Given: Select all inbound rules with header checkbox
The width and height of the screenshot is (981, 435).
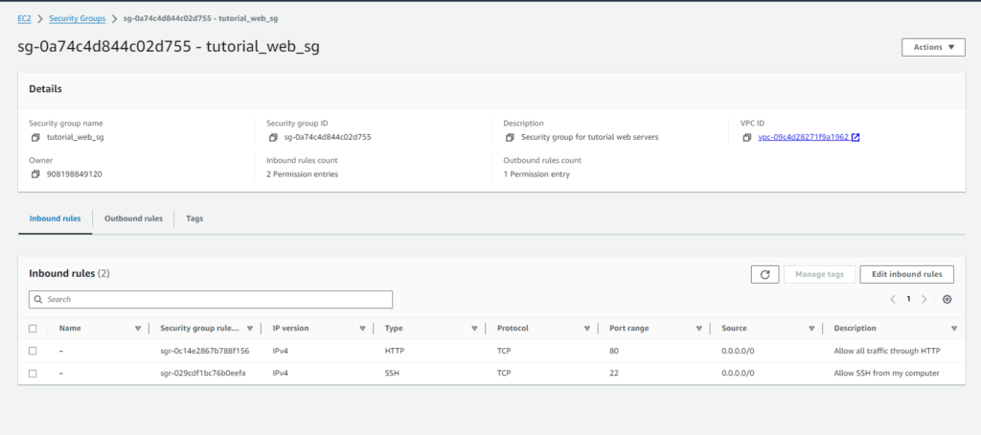Looking at the screenshot, I should (x=33, y=328).
